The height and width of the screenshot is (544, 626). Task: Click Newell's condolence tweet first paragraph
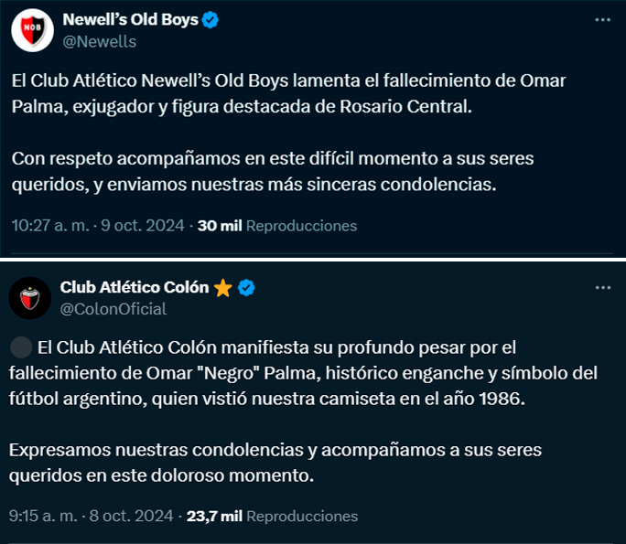[x=288, y=94]
